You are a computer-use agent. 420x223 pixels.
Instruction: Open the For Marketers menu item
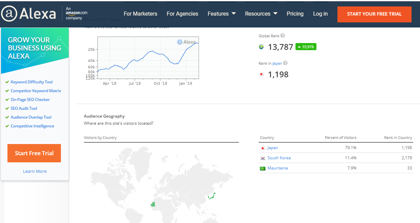140,14
